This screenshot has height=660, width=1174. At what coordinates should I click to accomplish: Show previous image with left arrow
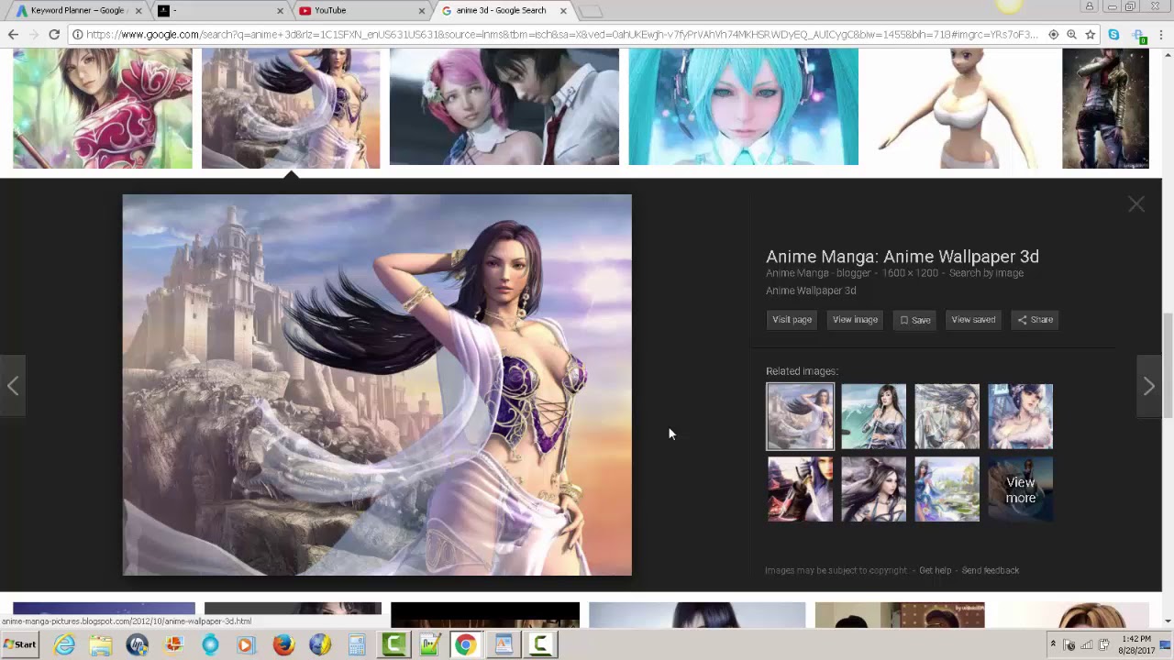point(13,386)
